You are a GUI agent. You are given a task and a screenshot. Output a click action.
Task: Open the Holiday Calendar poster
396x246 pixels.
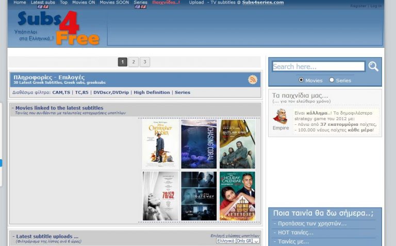[237, 196]
